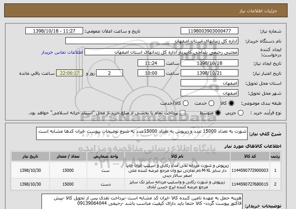Click row number 2 cell
296x209 pixels.
[x=275, y=184]
